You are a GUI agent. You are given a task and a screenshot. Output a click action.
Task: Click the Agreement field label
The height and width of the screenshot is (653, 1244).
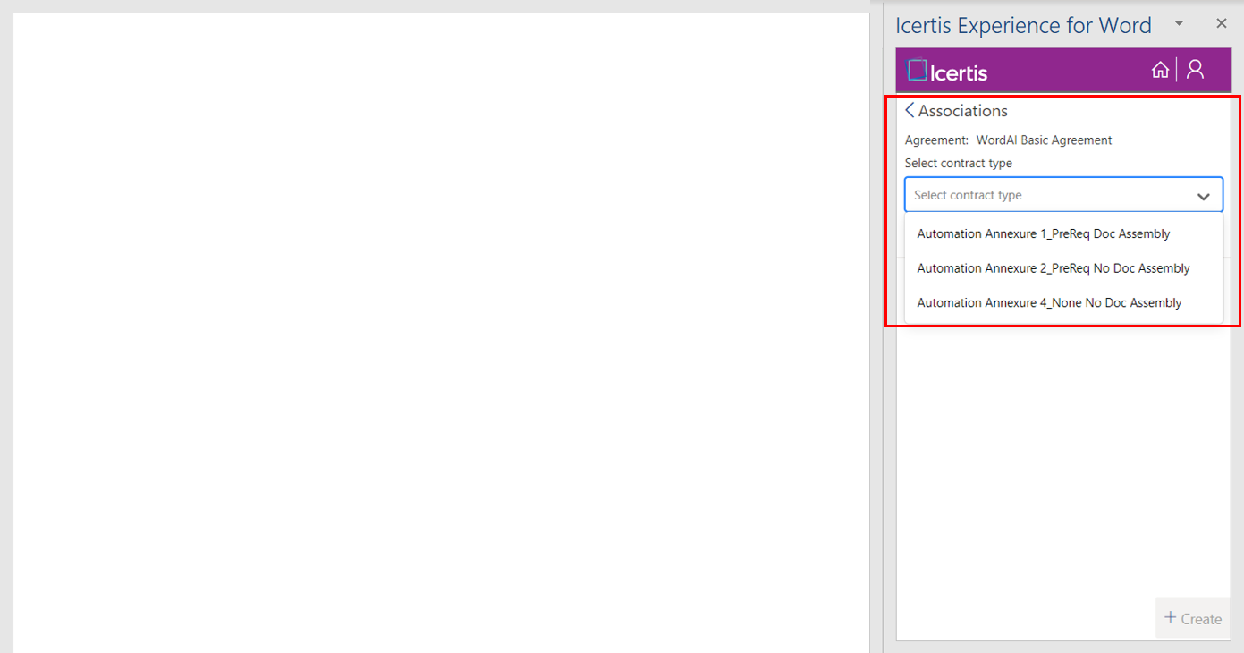936,140
